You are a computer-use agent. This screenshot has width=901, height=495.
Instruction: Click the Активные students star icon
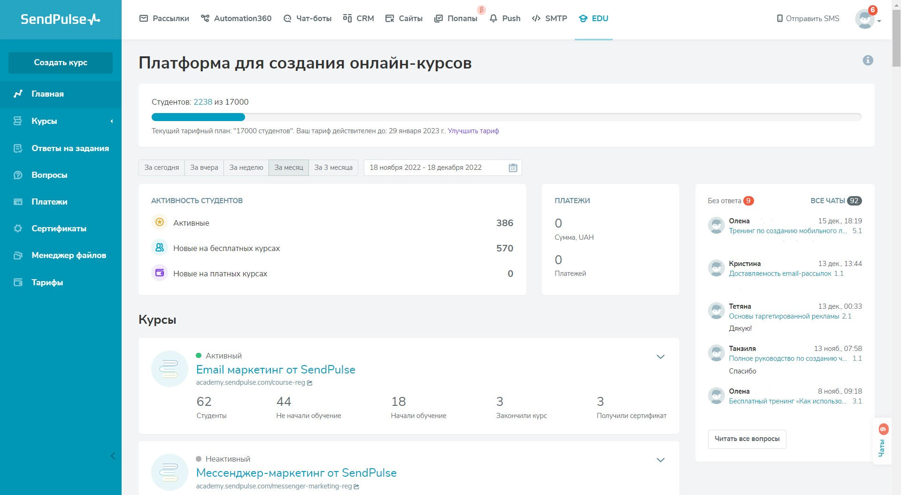pos(160,222)
